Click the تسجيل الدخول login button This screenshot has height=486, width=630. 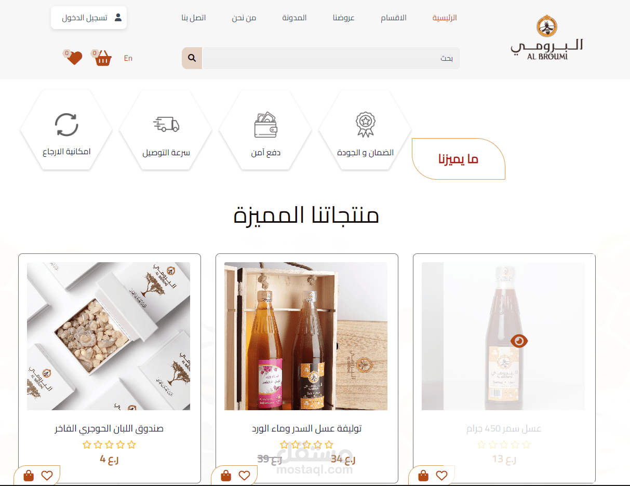pos(89,18)
